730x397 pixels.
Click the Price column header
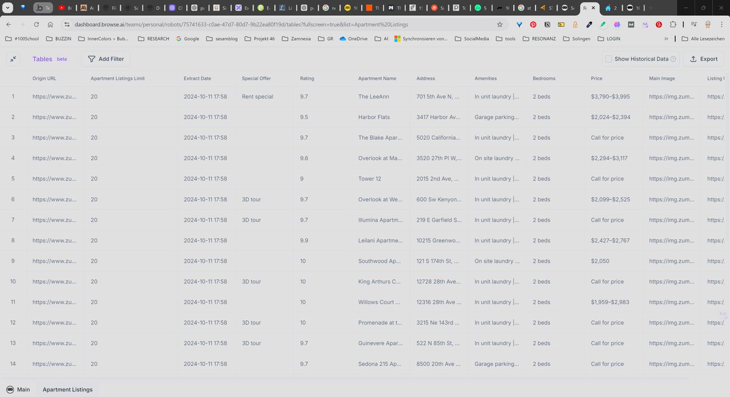(x=596, y=78)
